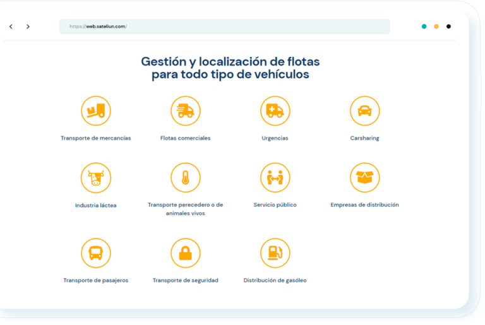The image size is (485, 325).
Task: Click the teal dot in the browser header
Action: click(x=424, y=27)
